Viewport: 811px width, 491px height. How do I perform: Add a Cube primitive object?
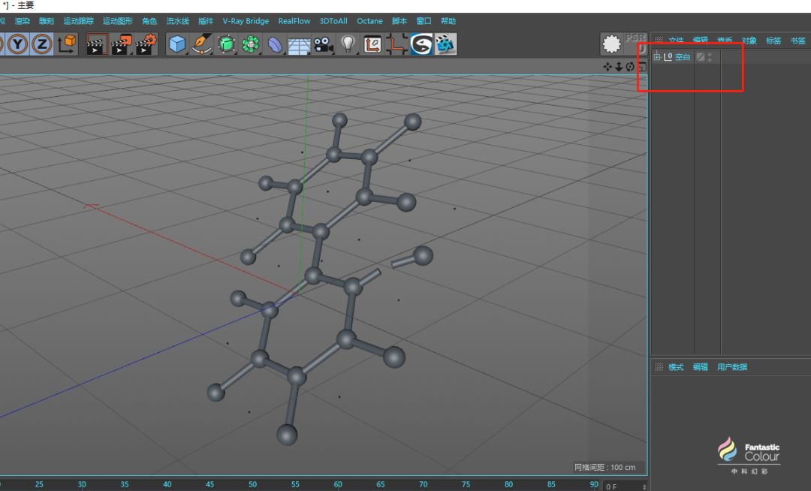tap(177, 44)
